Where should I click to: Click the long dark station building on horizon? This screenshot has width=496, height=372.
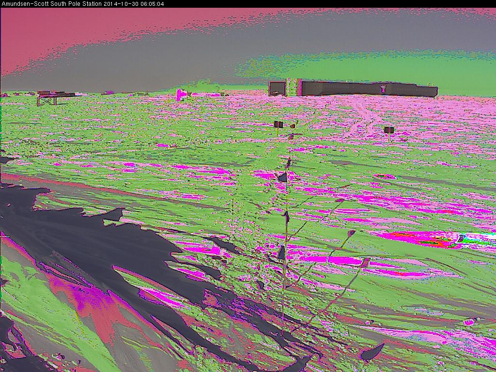(x=368, y=89)
